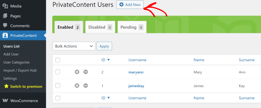Click the Disabled tab count badge '0'
The width and height of the screenshot is (261, 108).
110,27
